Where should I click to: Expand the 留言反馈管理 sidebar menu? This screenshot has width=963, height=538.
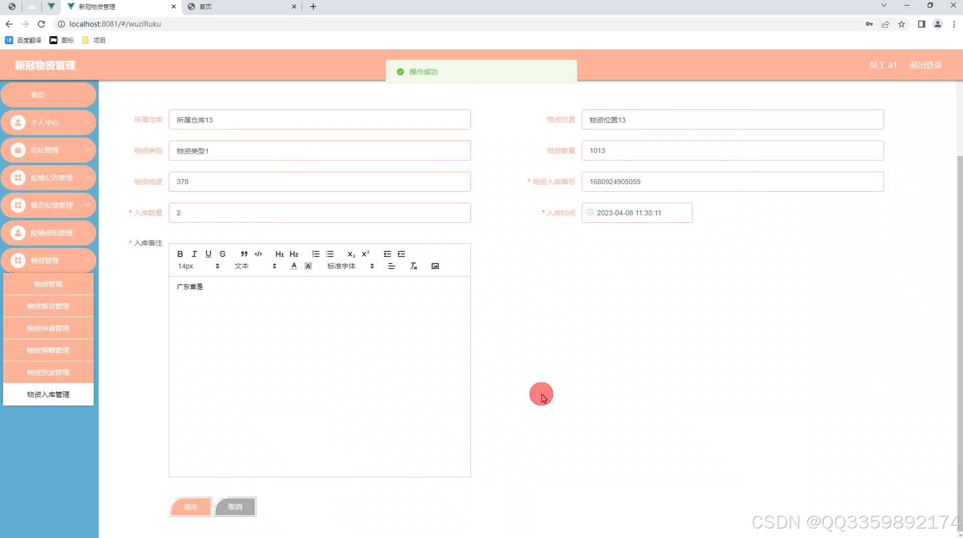point(48,205)
